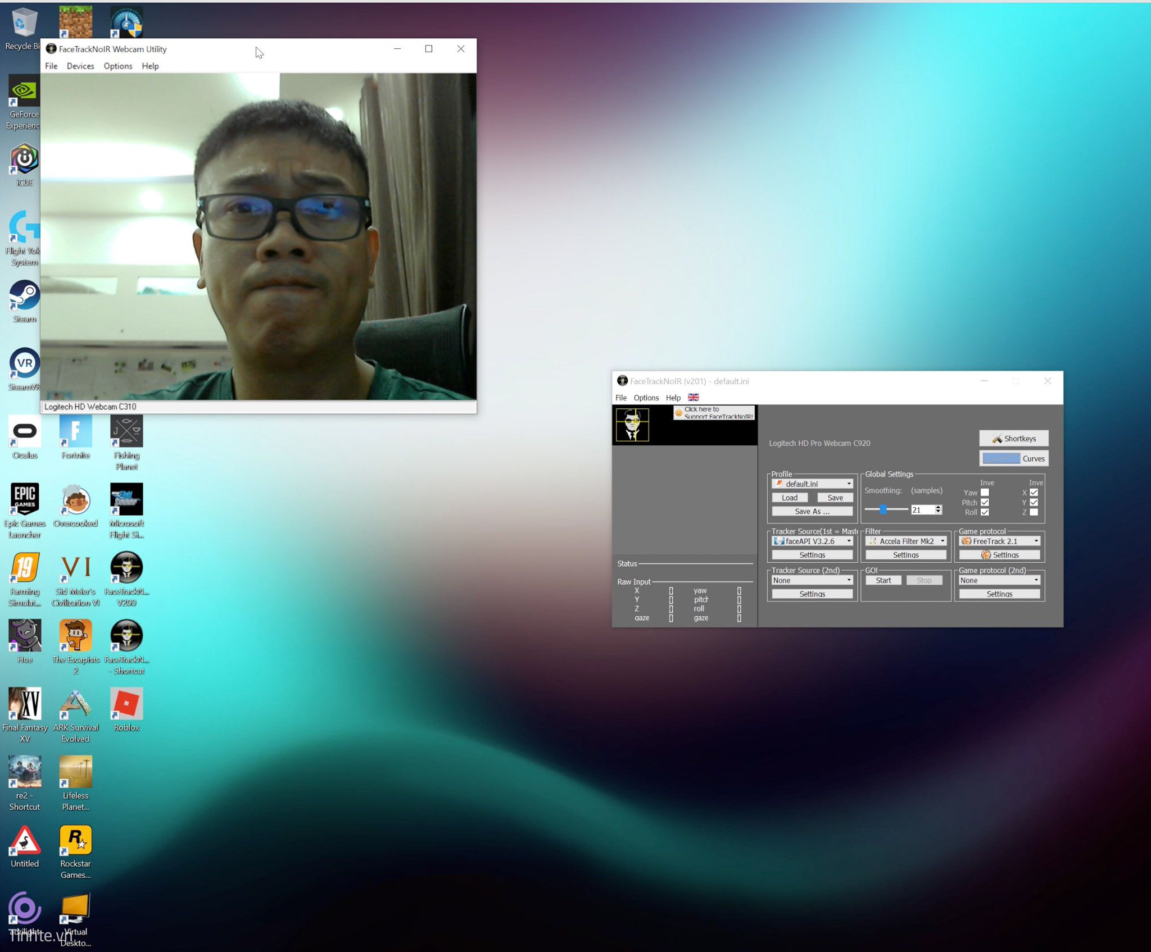Open File menu in FaceTrackNoIR main window
The height and width of the screenshot is (952, 1151).
620,397
